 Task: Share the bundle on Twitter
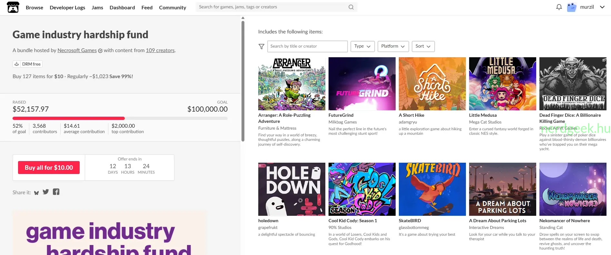pos(46,192)
